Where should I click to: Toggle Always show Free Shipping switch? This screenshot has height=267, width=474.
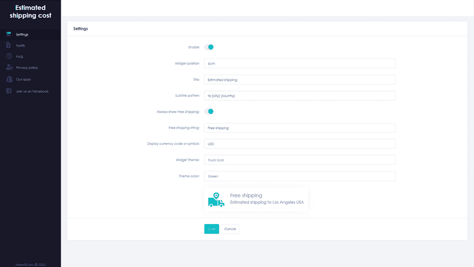[209, 111]
